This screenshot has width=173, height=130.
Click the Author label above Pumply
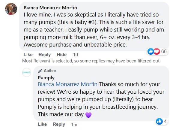click(x=50, y=71)
